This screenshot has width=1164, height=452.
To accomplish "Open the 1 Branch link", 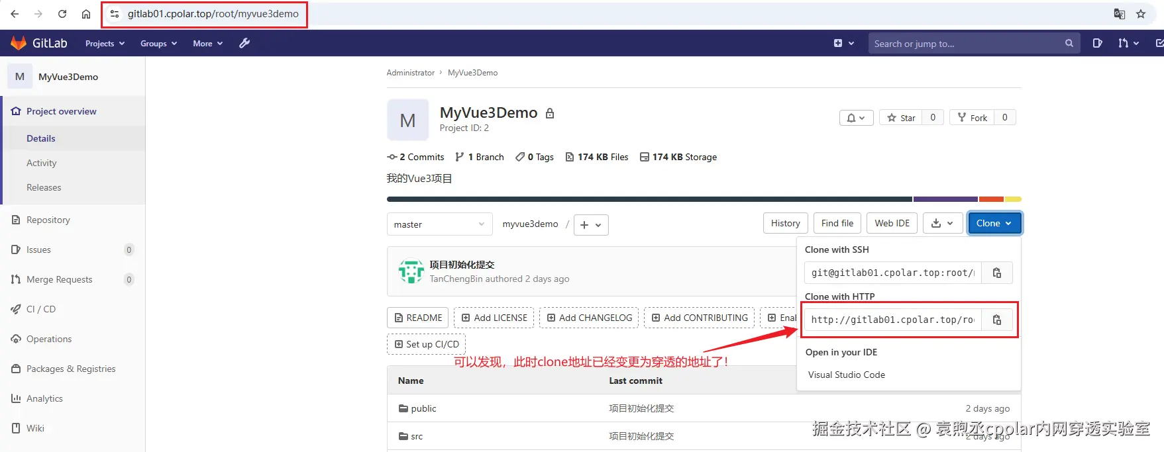I will point(480,157).
